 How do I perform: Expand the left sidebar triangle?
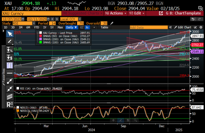3,31
